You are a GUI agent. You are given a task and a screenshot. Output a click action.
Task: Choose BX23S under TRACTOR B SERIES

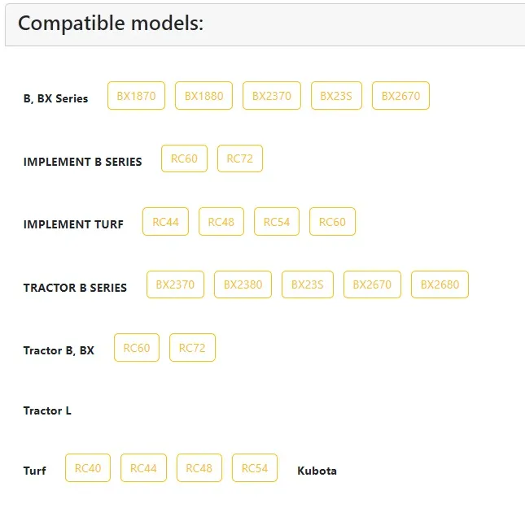[308, 284]
